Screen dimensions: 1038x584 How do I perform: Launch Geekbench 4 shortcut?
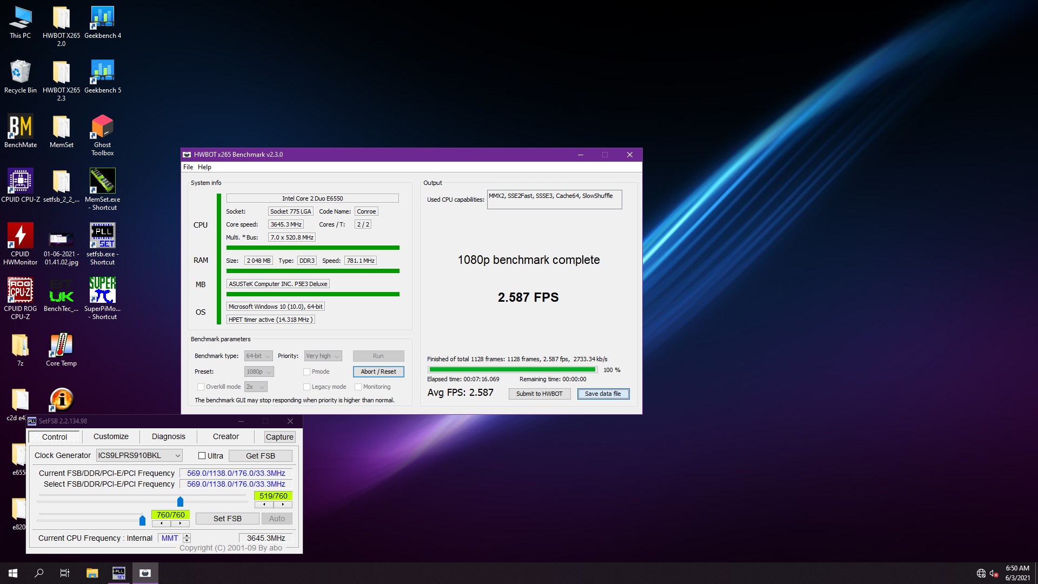click(x=103, y=23)
